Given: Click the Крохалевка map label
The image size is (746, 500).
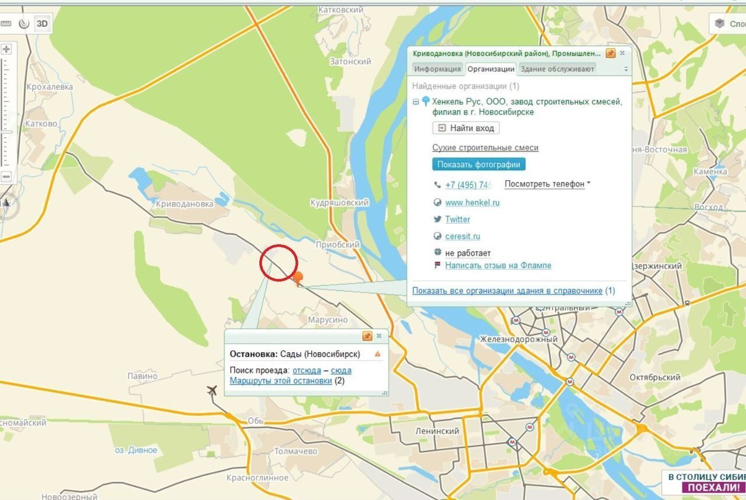Looking at the screenshot, I should point(50,87).
